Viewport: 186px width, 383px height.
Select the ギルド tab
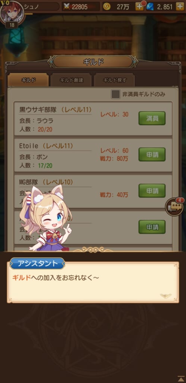[28, 80]
